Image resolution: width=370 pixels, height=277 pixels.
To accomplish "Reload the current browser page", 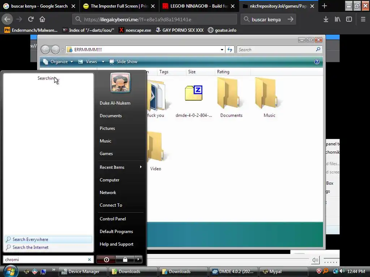I will click(x=31, y=19).
